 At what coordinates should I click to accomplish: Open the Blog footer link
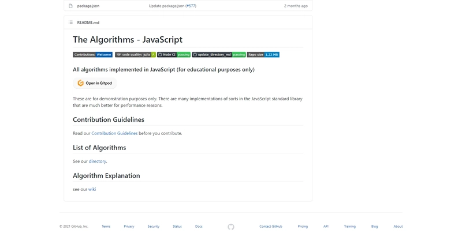tap(374, 227)
